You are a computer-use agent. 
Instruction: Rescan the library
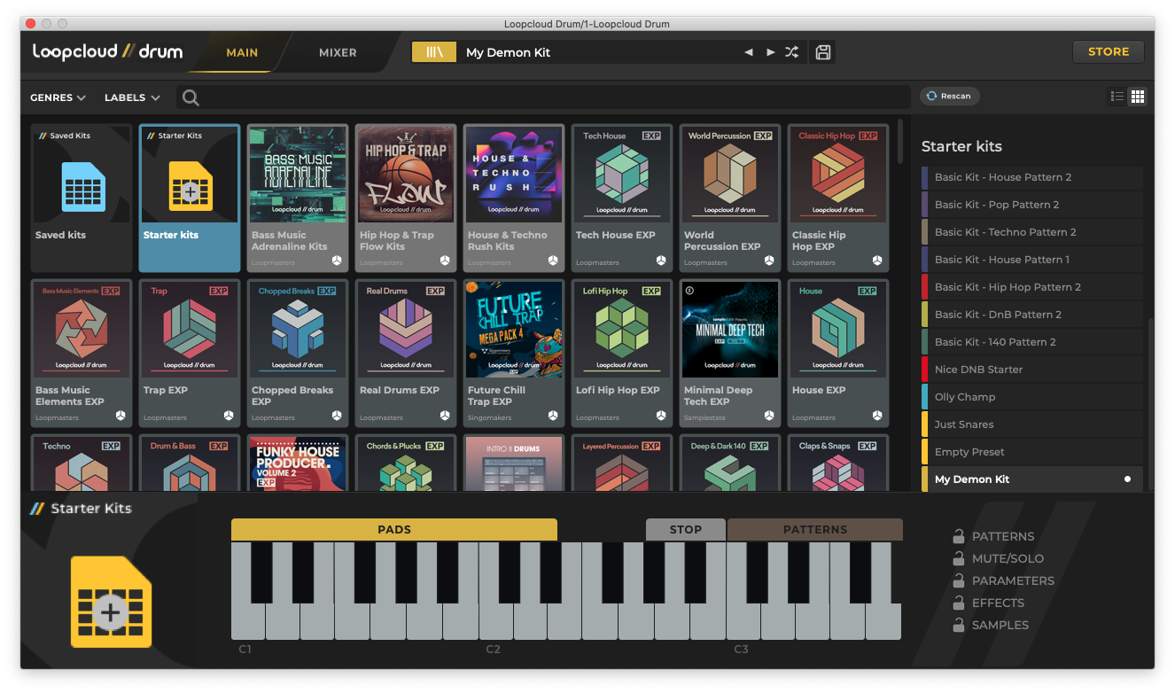point(949,96)
